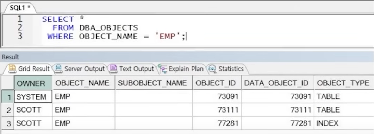Click DATA_OBJECT_ID value 73091
This screenshot has height=134, width=374.
pos(278,97)
